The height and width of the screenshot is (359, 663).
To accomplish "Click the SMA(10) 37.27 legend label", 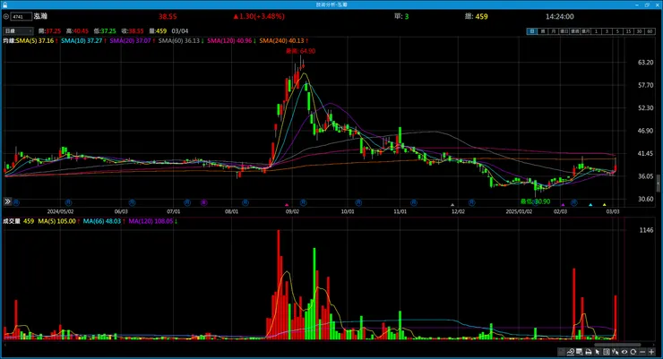I will (x=82, y=40).
